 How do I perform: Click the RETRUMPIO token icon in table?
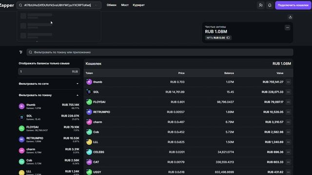click(89, 112)
